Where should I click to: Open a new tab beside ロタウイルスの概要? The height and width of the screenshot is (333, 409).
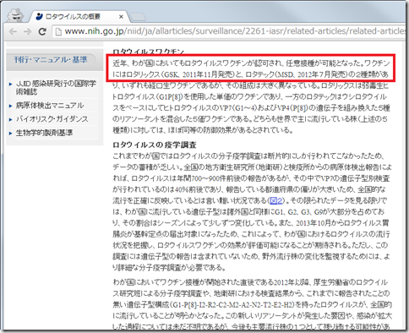coord(138,17)
